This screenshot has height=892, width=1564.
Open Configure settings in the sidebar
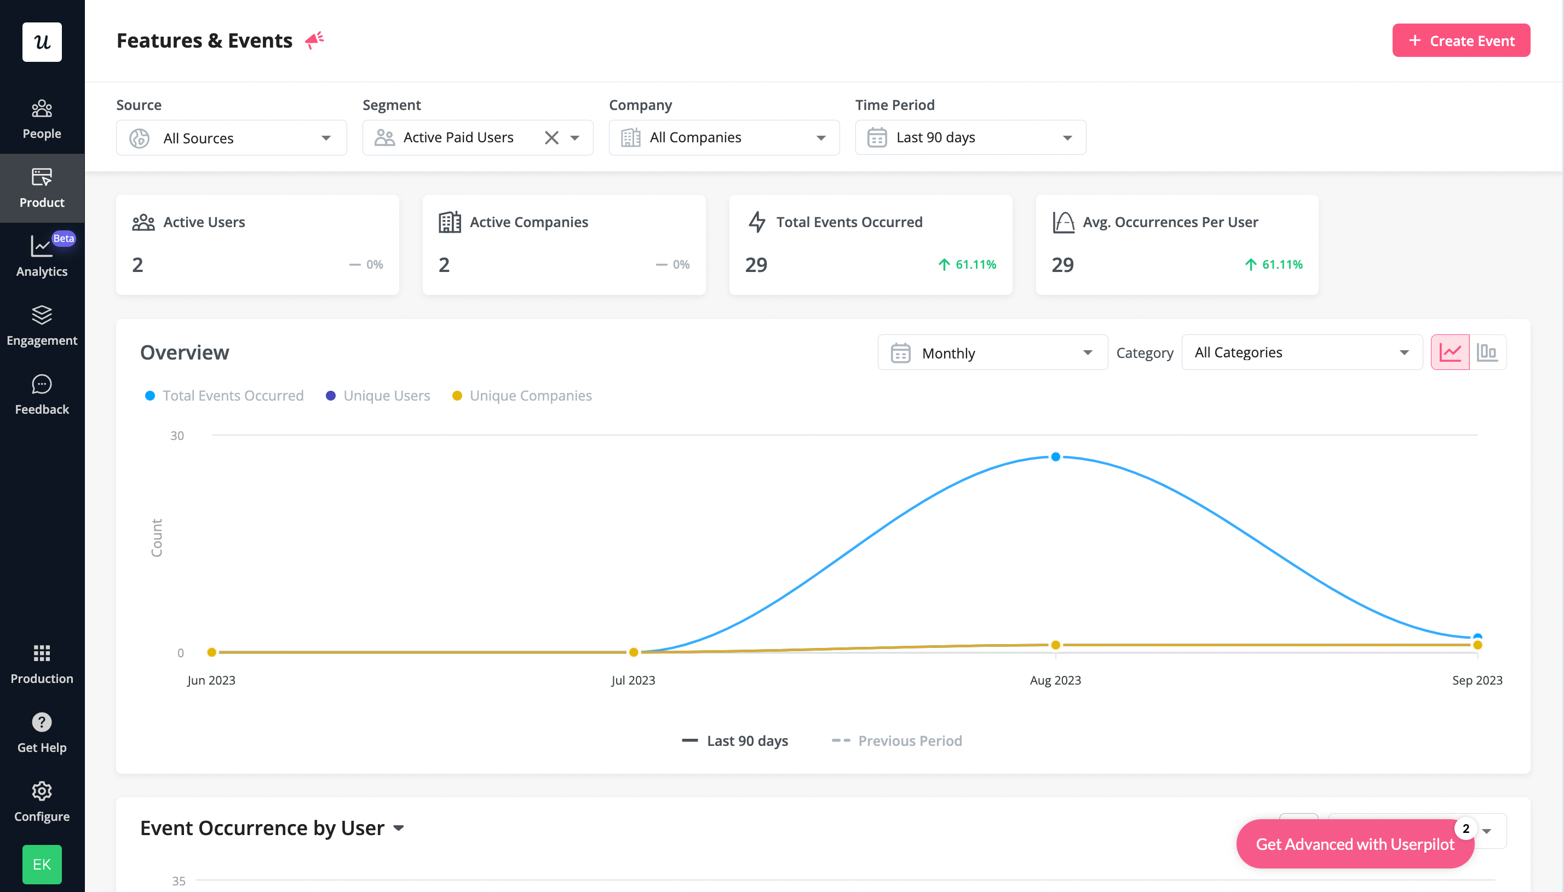[x=42, y=800]
